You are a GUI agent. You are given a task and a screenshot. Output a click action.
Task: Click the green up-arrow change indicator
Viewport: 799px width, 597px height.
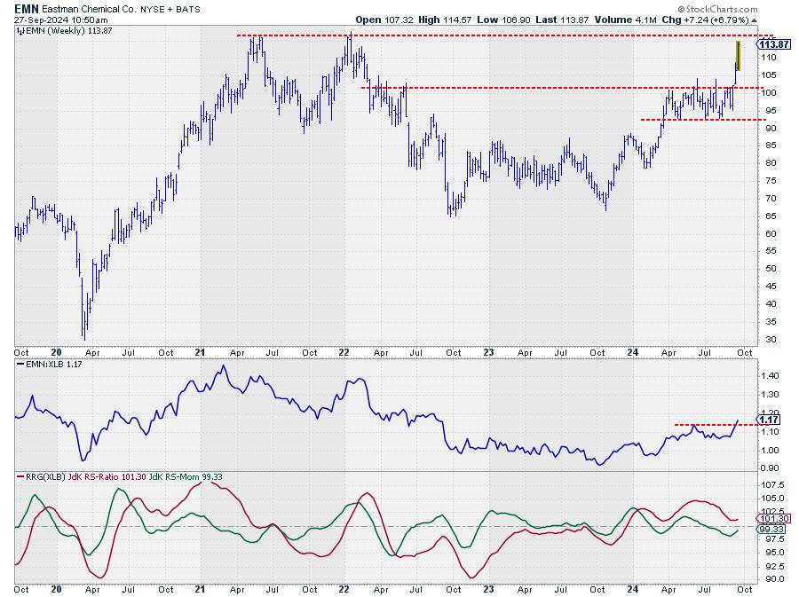755,19
